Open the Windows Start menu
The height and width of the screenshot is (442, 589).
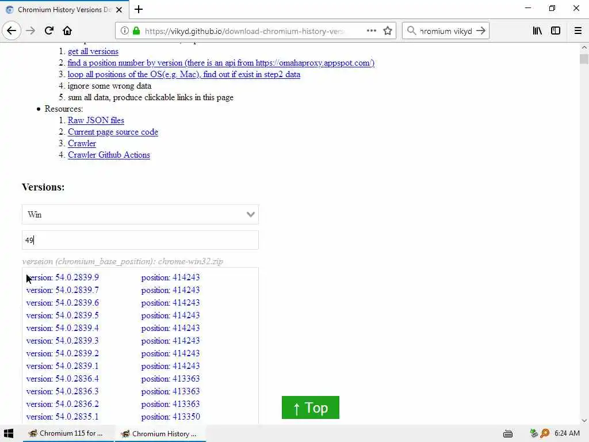(x=9, y=433)
